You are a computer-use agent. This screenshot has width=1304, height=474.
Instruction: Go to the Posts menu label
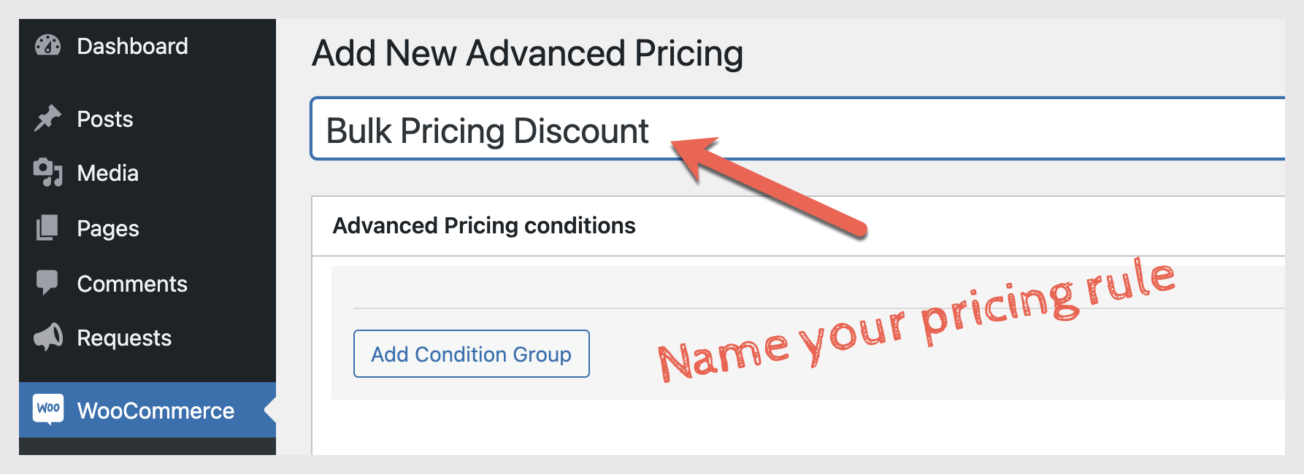pyautogui.click(x=105, y=119)
